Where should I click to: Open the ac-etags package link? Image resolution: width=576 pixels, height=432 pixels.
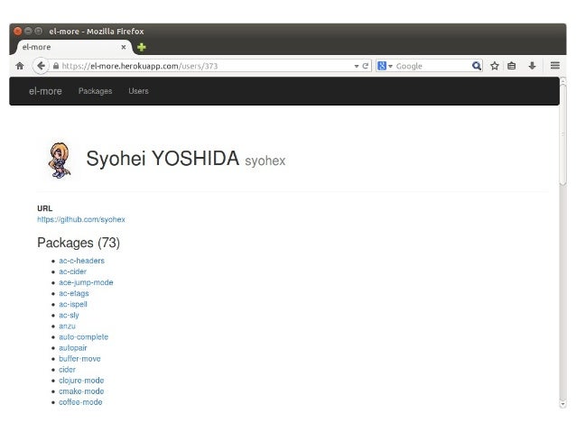click(x=74, y=293)
